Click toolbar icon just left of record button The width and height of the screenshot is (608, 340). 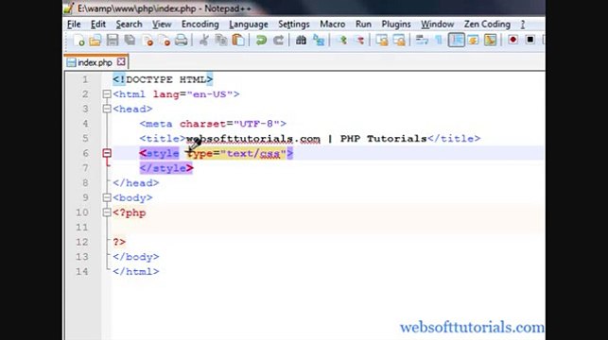[x=491, y=40]
